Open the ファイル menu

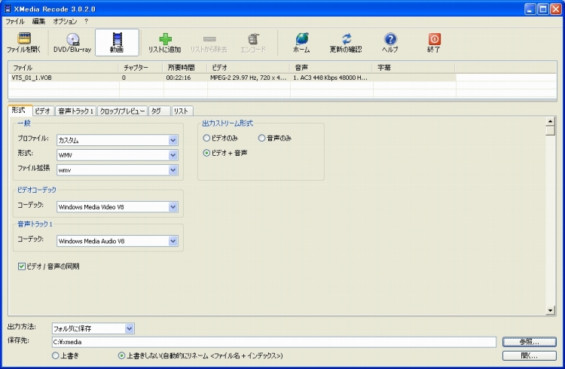(x=15, y=21)
